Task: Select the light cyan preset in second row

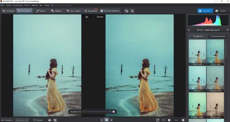Action: coord(197,79)
